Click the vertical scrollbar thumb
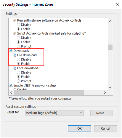The width and height of the screenshot is (122, 138). coord(110,47)
